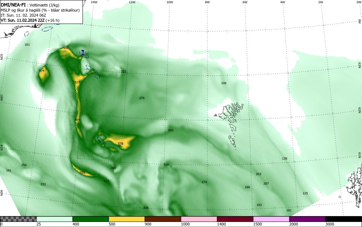Click the '10W' longitude label
362x227 pixels.
[x=170, y=2]
